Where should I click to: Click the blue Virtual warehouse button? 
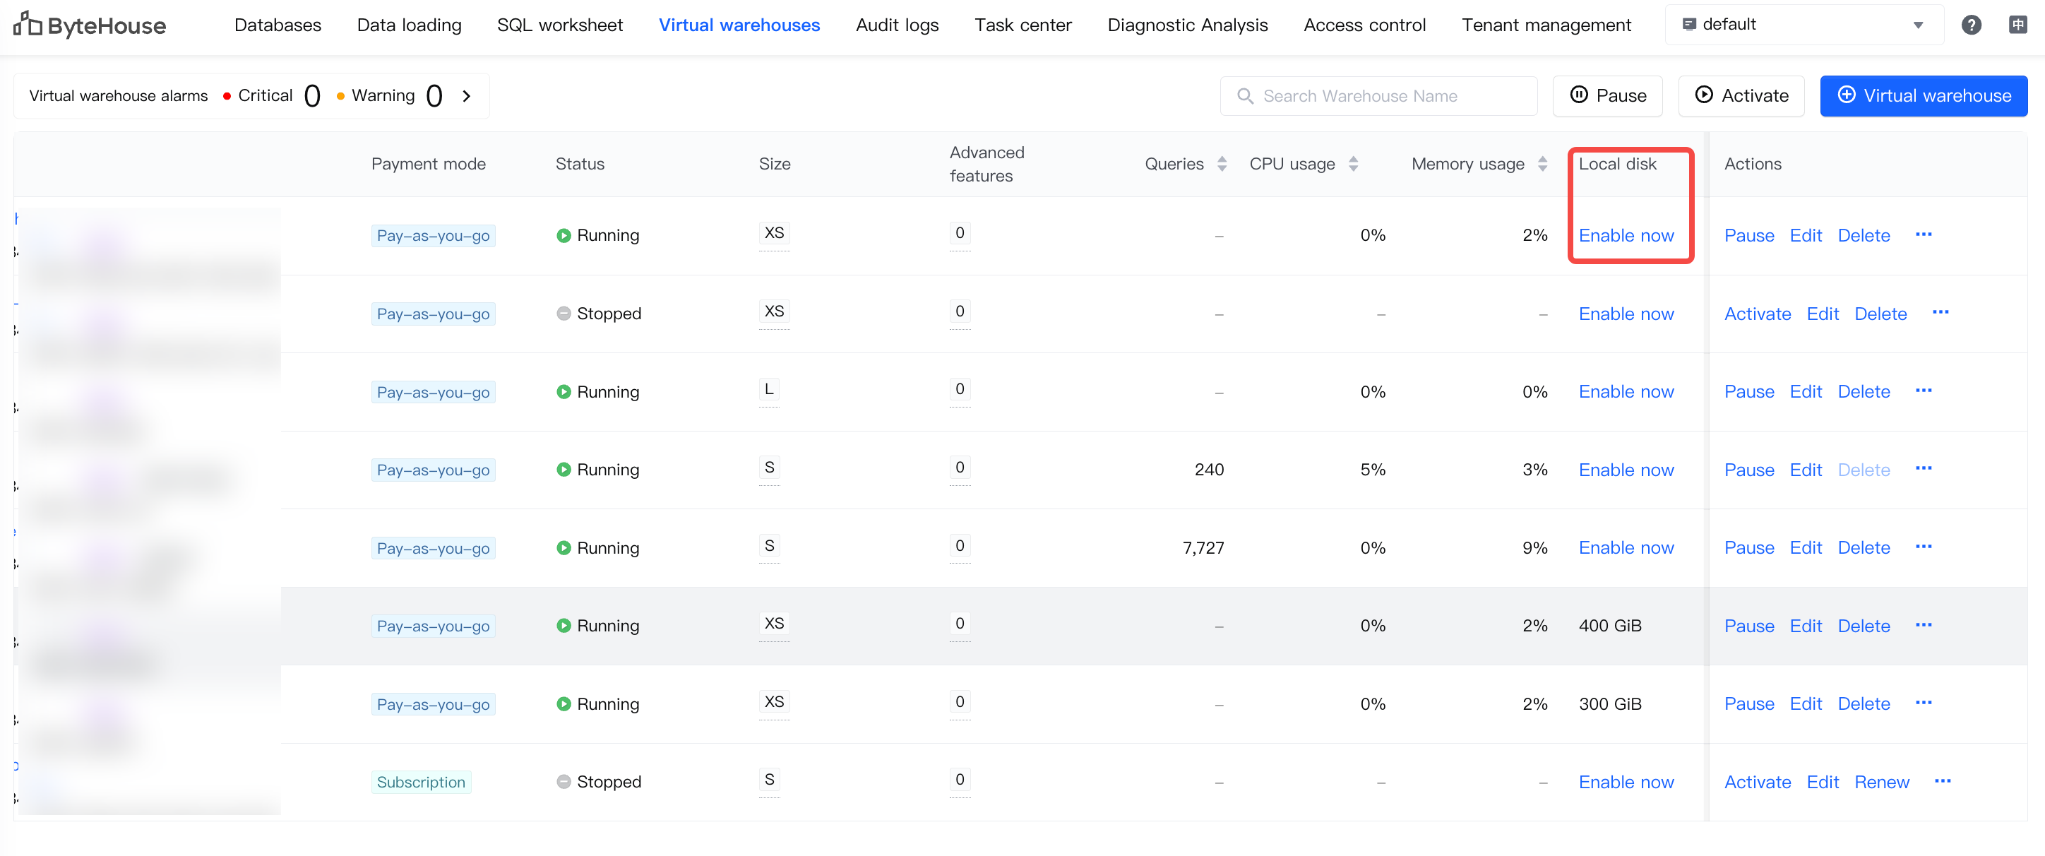point(1923,96)
